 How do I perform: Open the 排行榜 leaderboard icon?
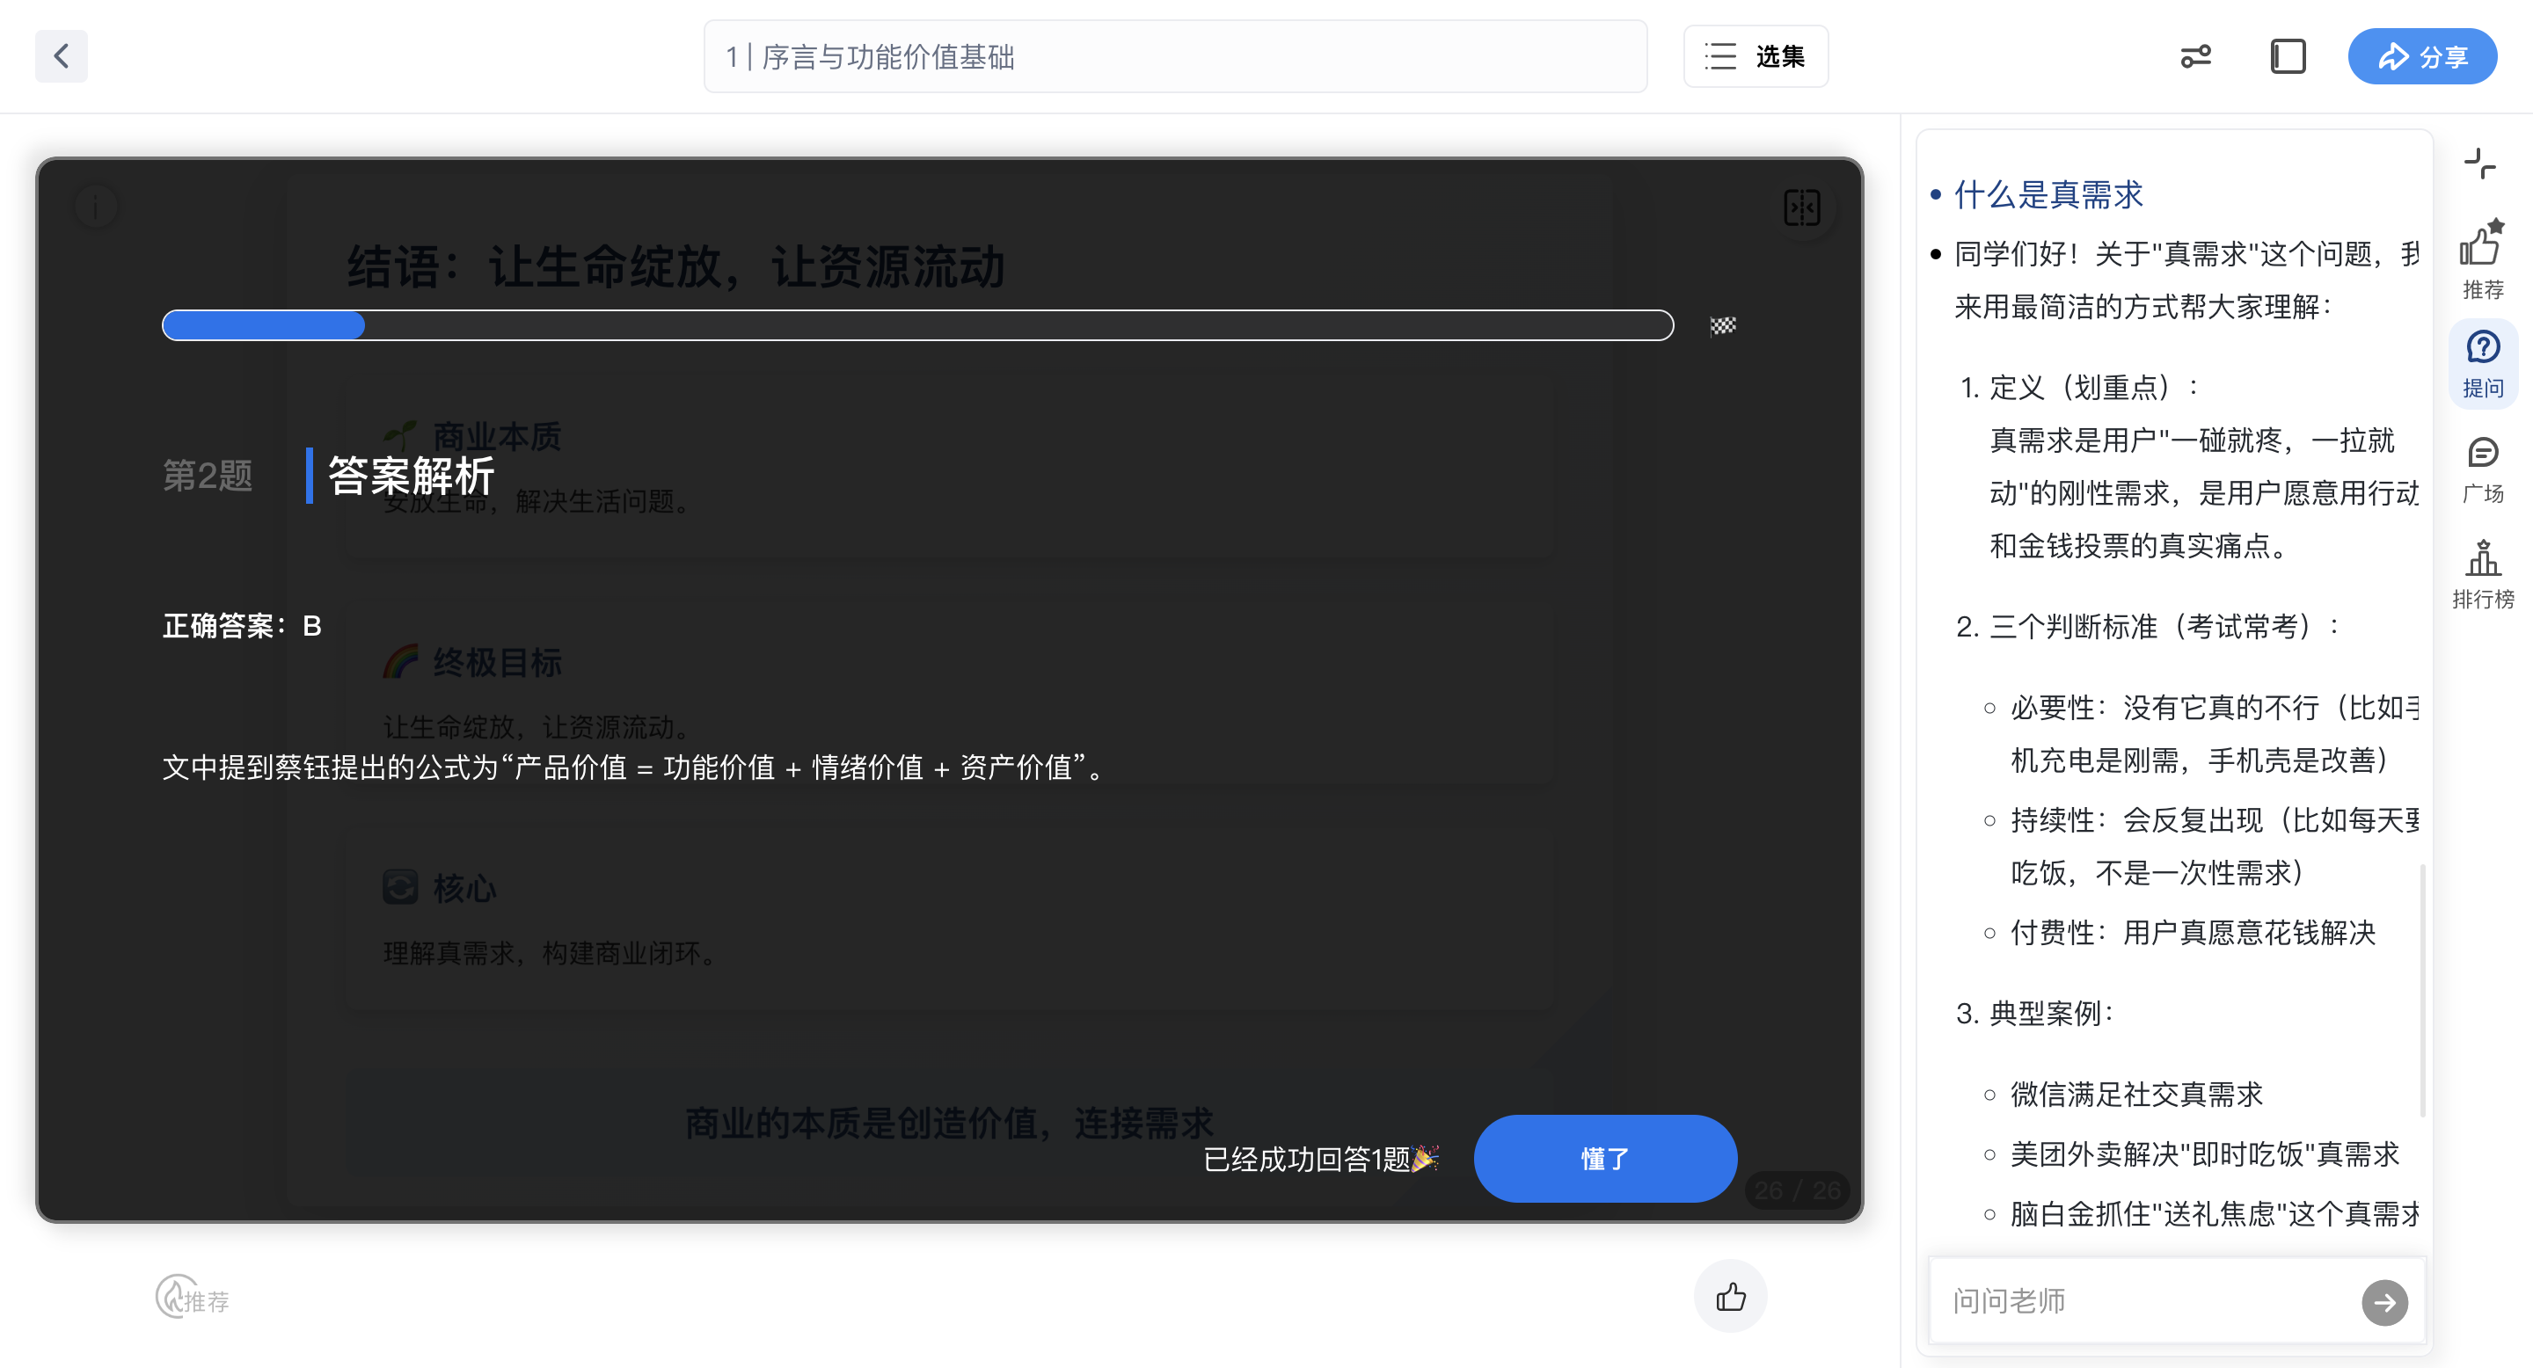2482,575
